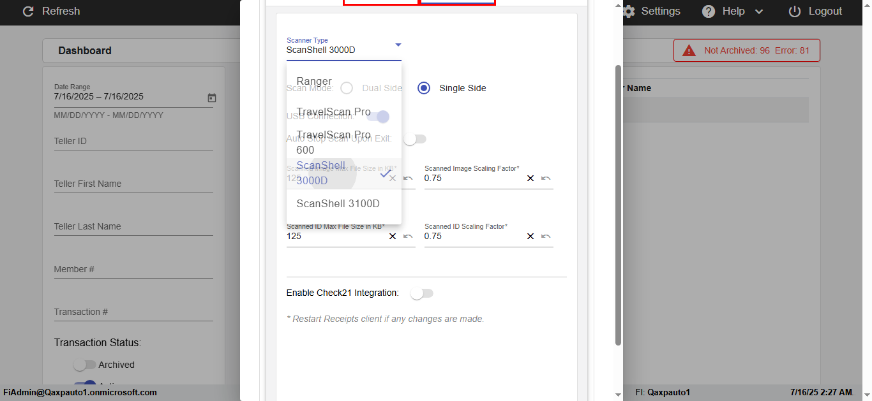Enable Check21 Integration toggle
872x401 pixels.
click(422, 293)
